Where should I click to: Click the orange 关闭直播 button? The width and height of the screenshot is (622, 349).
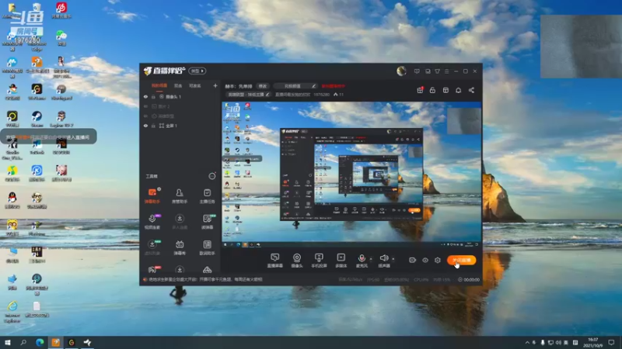point(461,260)
